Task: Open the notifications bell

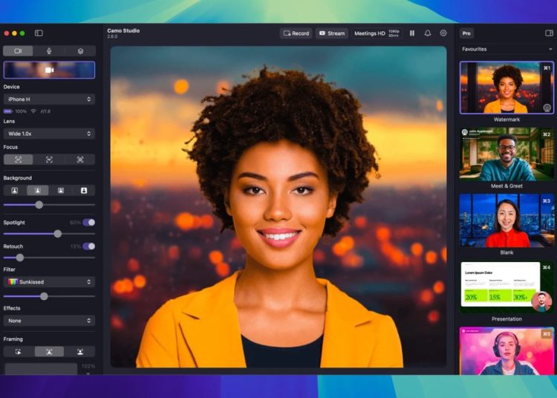Action: point(428,33)
